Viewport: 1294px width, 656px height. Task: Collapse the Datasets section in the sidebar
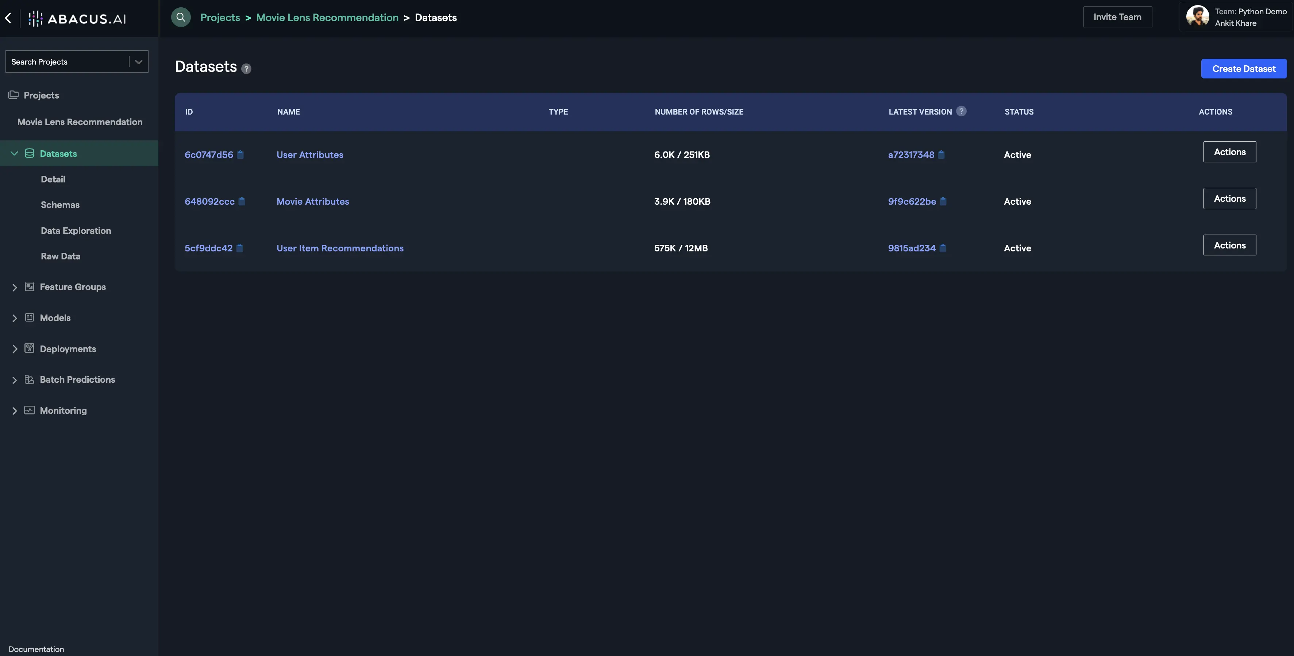point(14,153)
